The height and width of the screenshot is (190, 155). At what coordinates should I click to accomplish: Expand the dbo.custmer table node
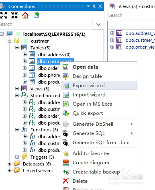pyautogui.click(x=24, y=61)
